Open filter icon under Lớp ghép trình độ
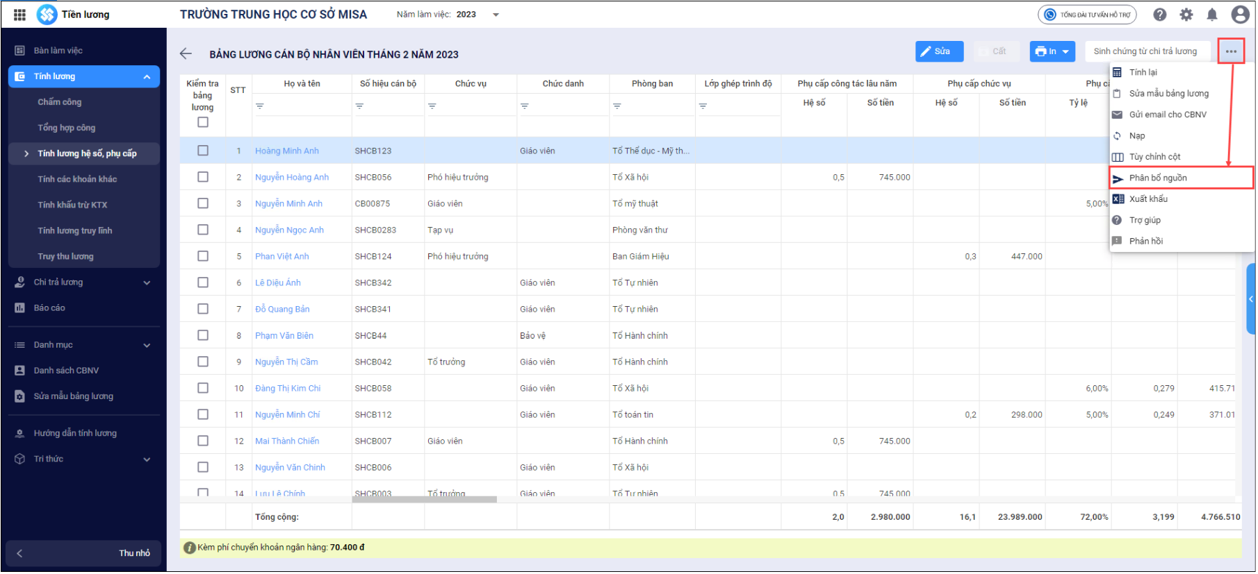The height and width of the screenshot is (574, 1258). (703, 106)
